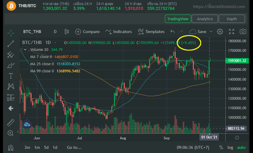This screenshot has height=153, width=253.
Task: Select the crosshair cursor tool
Action: [11, 33]
